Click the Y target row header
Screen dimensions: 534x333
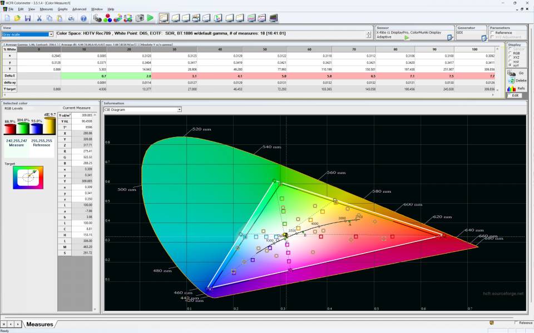coord(9,89)
